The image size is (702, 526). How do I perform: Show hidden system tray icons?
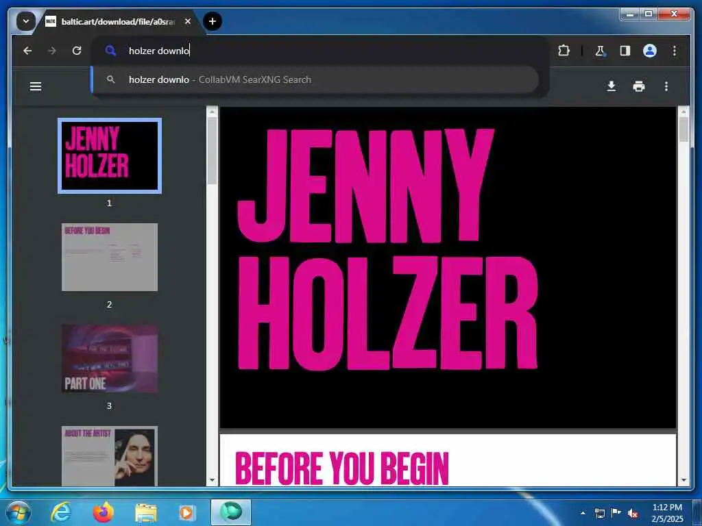pyautogui.click(x=583, y=513)
